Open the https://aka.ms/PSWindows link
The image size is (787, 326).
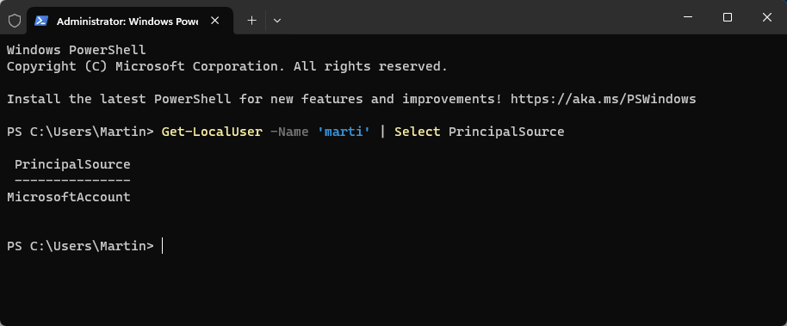(604, 99)
